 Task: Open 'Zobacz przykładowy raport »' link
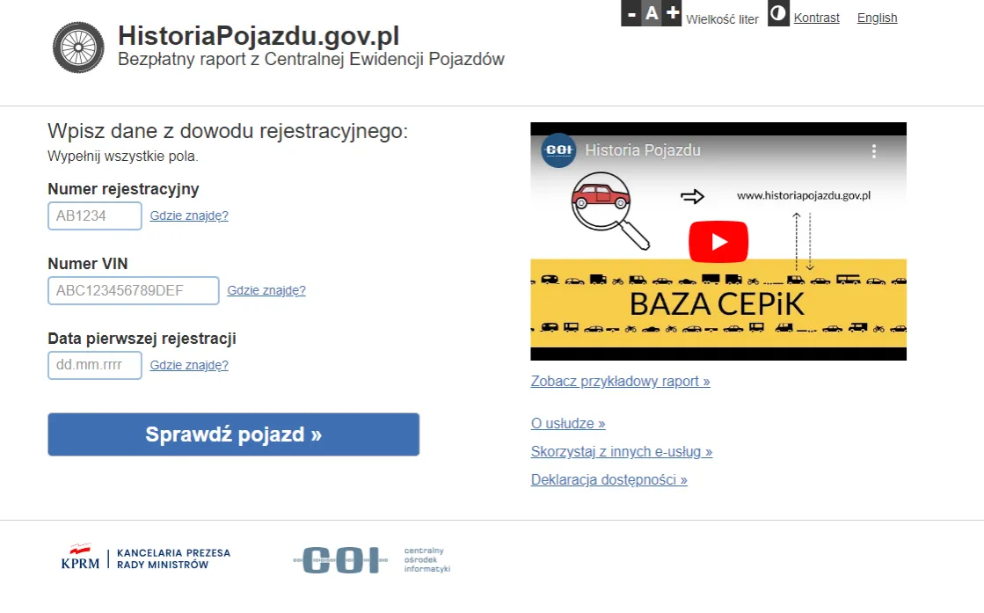(x=620, y=382)
